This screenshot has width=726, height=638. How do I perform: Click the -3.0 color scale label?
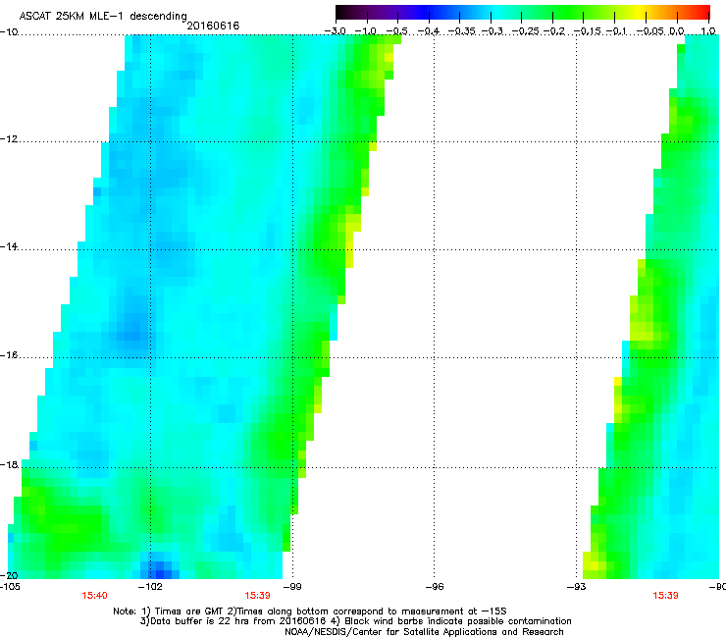335,31
